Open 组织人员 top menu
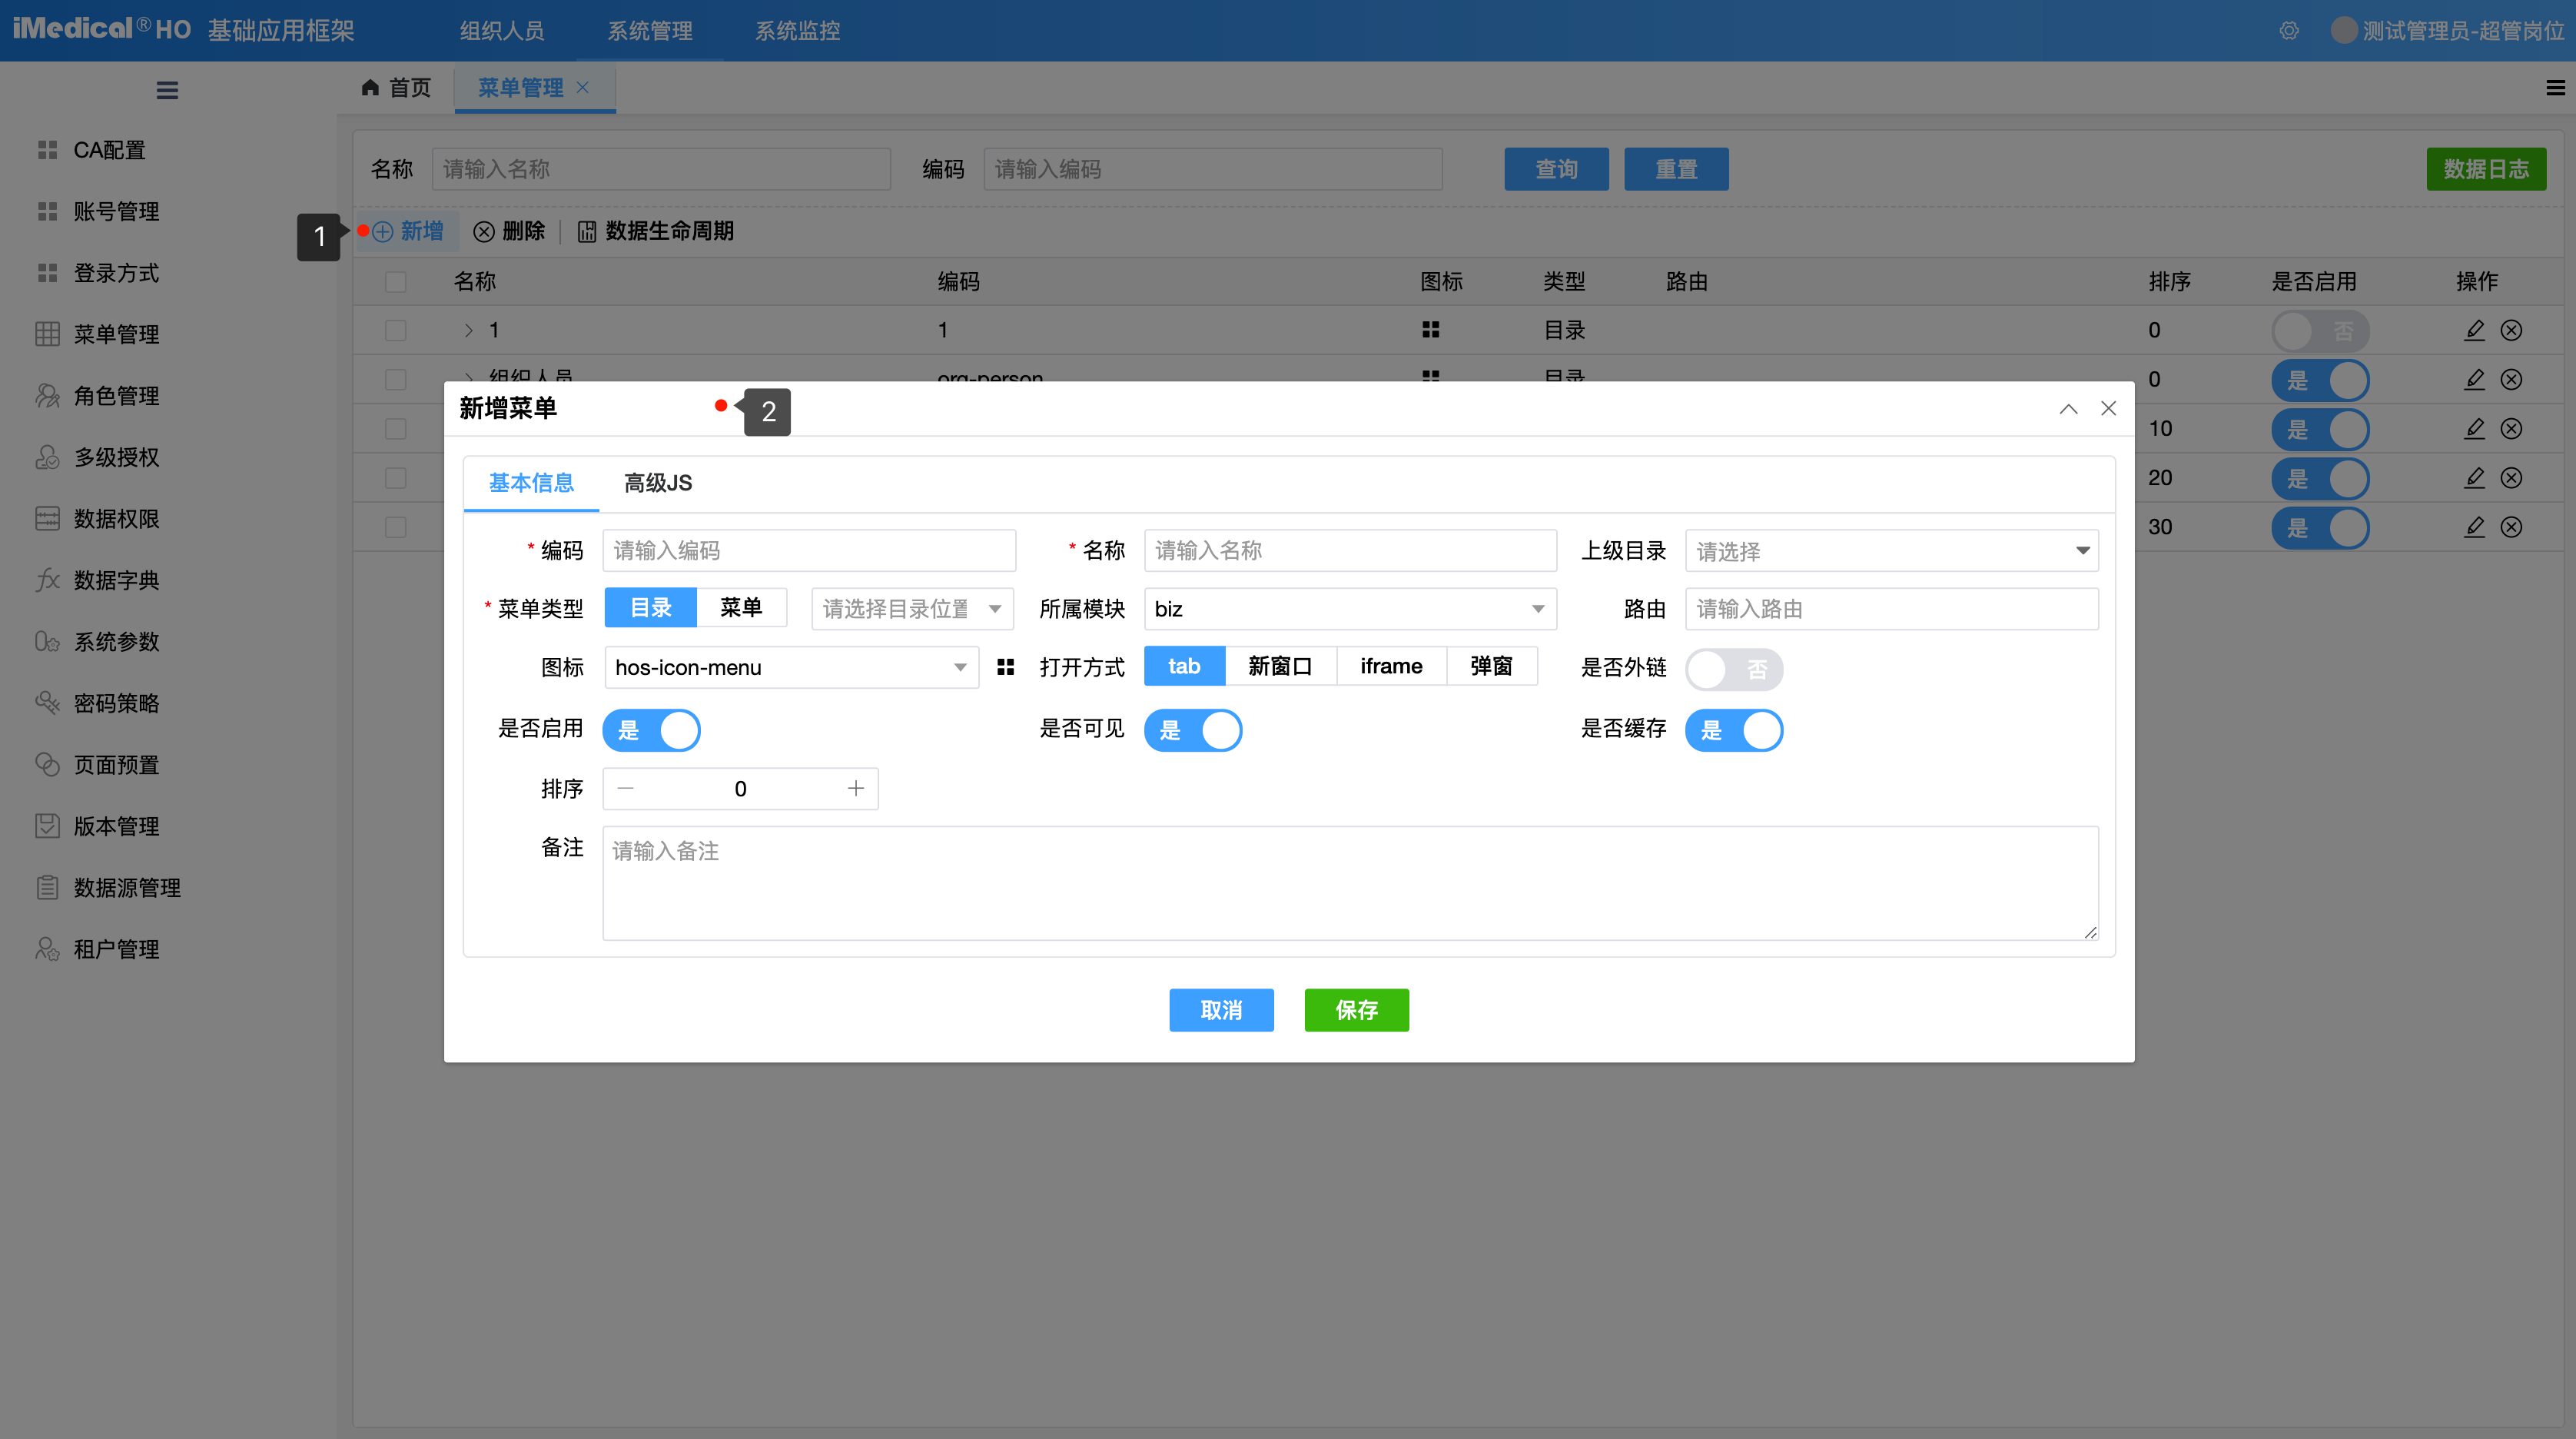This screenshot has width=2576, height=1439. click(x=502, y=31)
